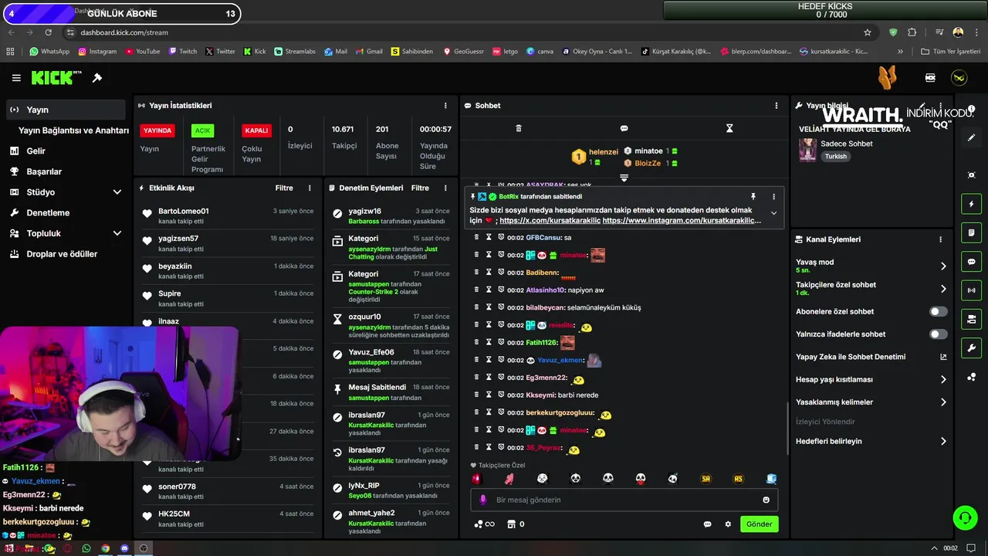988x556 pixels.
Task: Click the lightning bolt icon in right sidebar
Action: click(971, 204)
